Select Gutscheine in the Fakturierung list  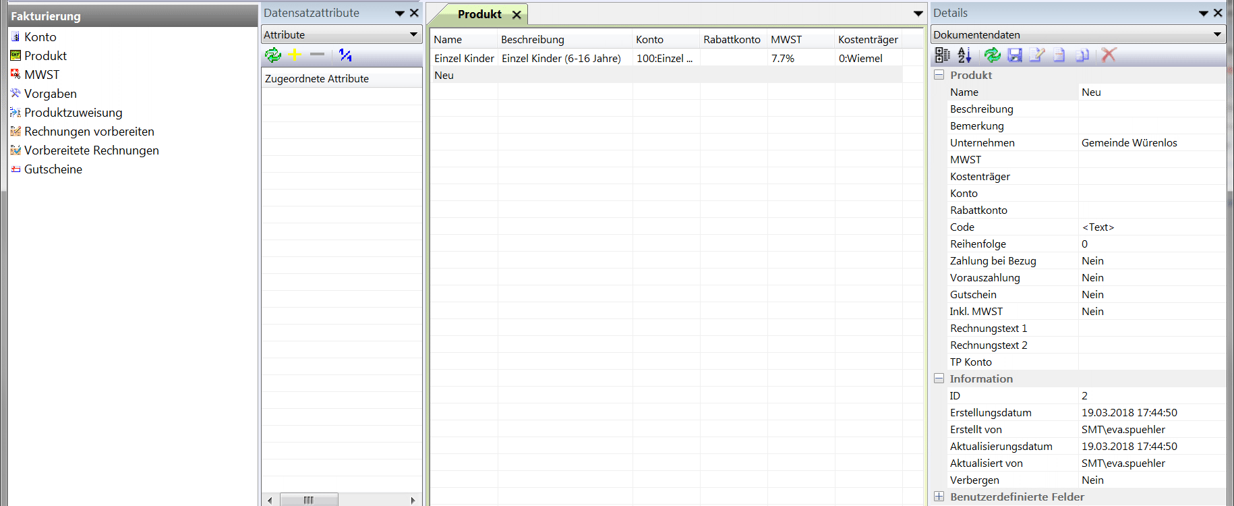pyautogui.click(x=53, y=169)
